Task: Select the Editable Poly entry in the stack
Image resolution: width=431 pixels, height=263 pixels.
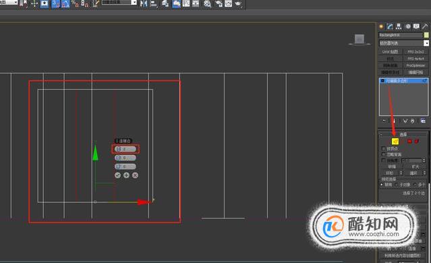Action: coord(403,81)
